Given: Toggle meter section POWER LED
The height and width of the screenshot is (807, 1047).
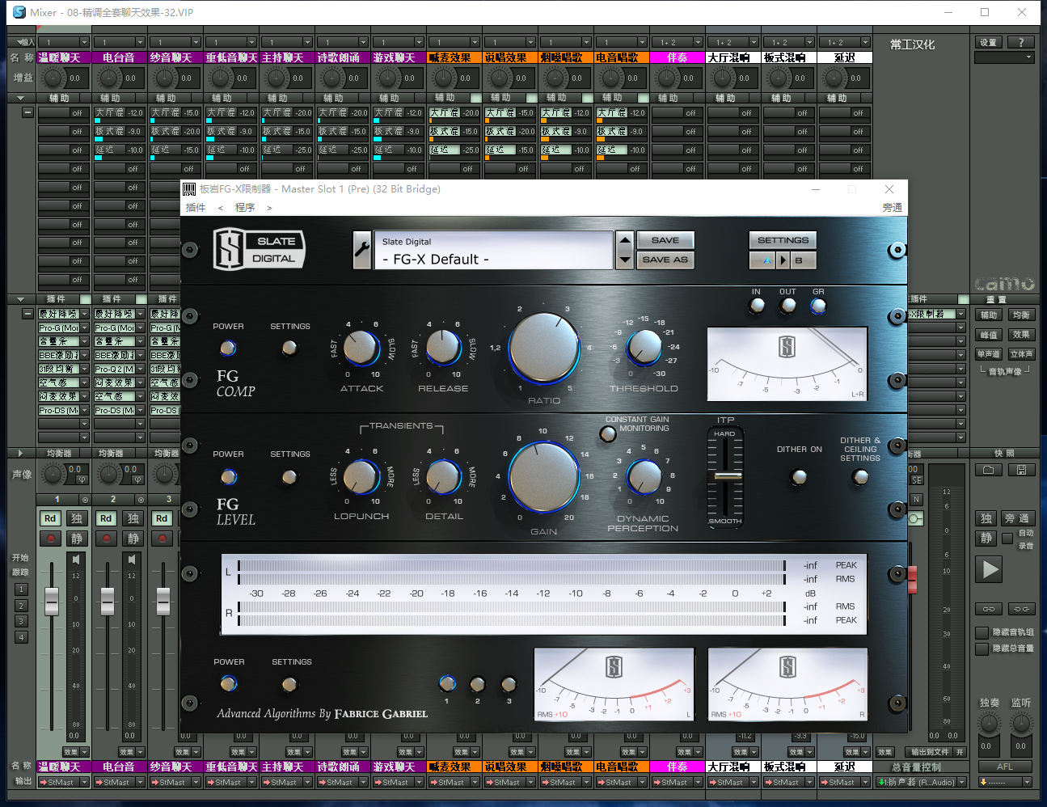Looking at the screenshot, I should [x=229, y=684].
